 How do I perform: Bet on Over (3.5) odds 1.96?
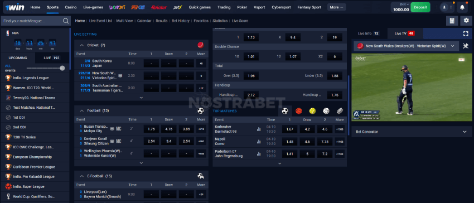(x=251, y=76)
